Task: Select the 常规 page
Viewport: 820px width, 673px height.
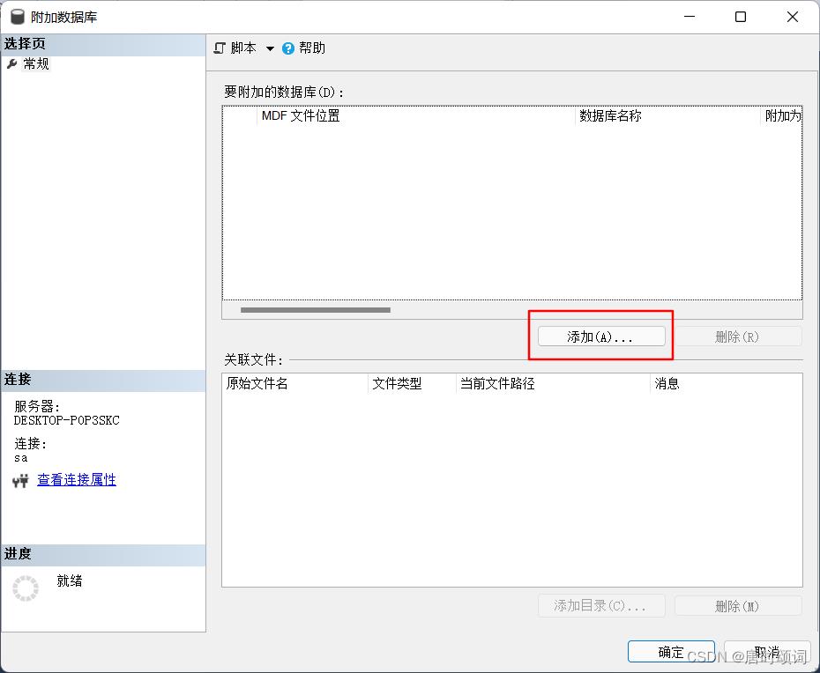Action: coord(36,63)
